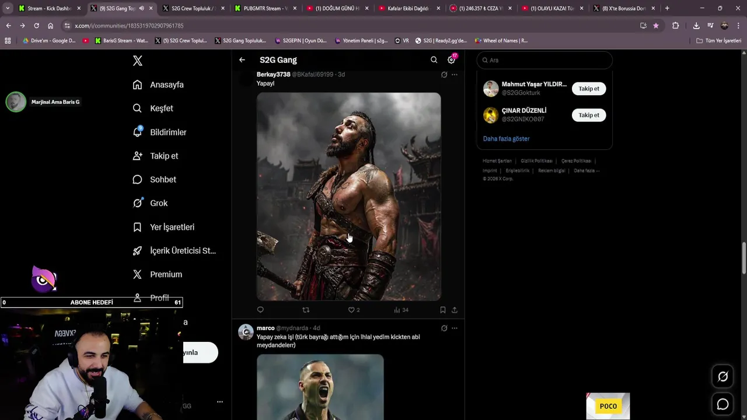The height and width of the screenshot is (420, 747).
Task: Open the browser extensions menu
Action: [676, 26]
